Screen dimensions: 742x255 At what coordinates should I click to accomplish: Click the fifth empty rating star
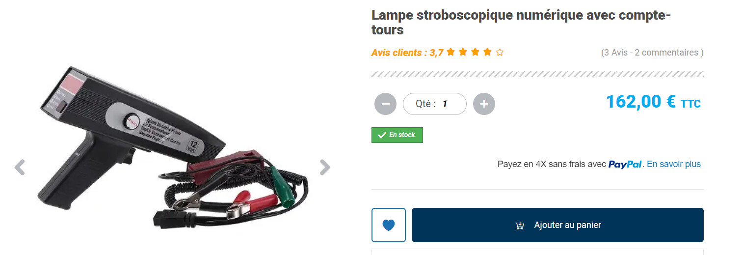click(500, 52)
